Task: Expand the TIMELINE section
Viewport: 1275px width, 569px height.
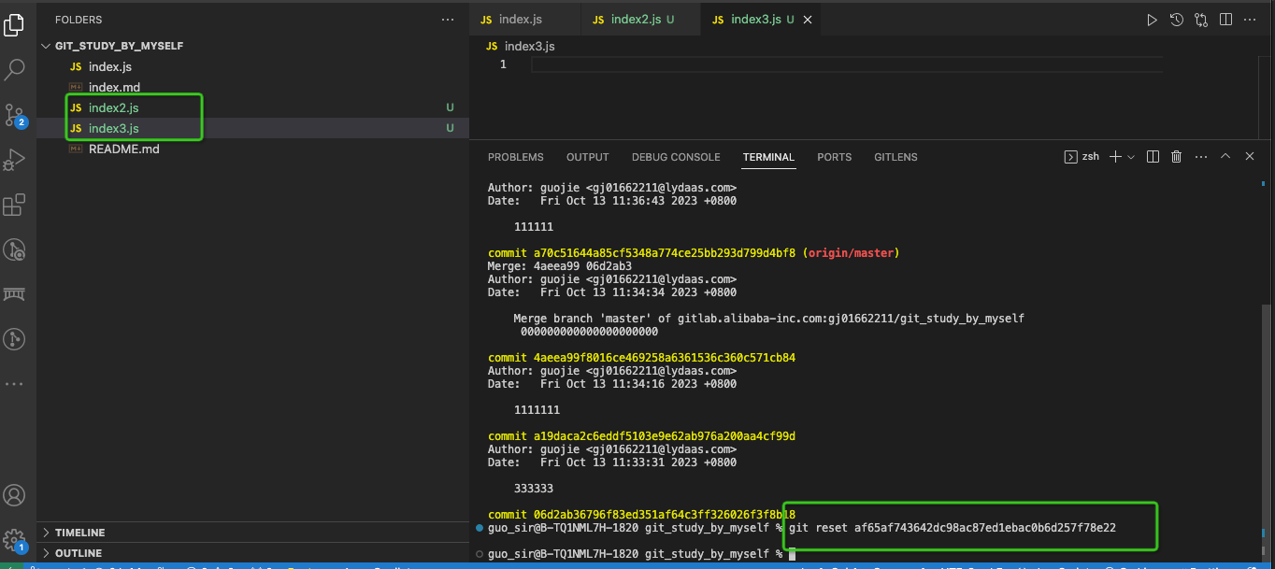Action: (x=79, y=533)
